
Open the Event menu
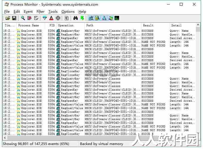(x=28, y=12)
